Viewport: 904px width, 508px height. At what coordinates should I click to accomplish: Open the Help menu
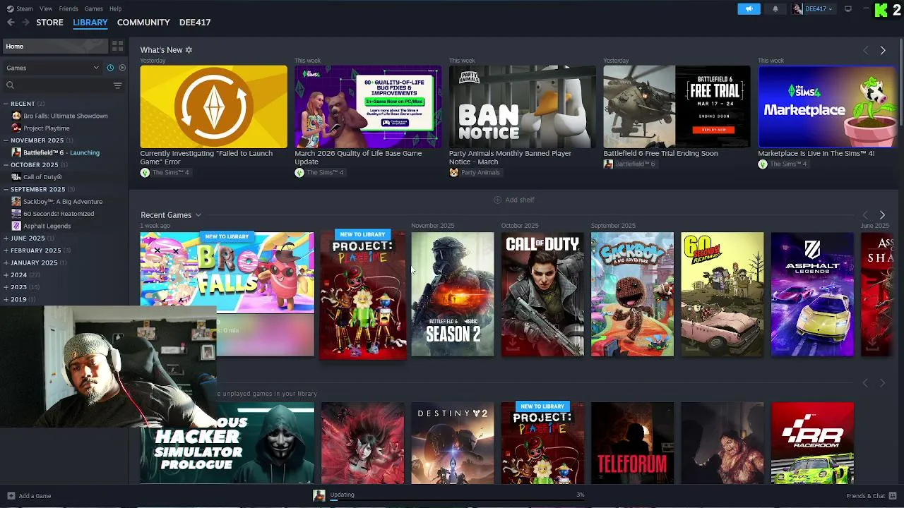click(x=116, y=8)
